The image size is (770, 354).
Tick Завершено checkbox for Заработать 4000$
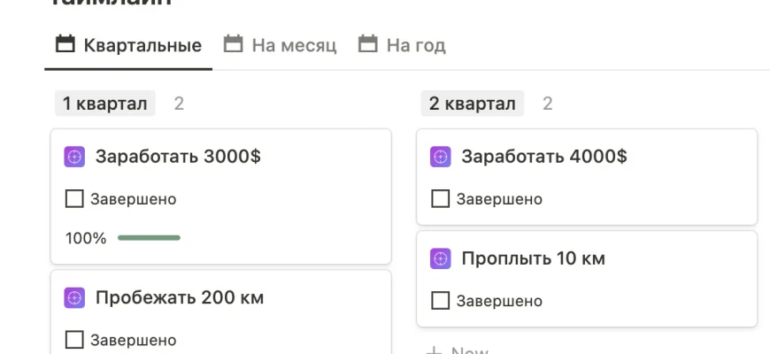coord(440,199)
